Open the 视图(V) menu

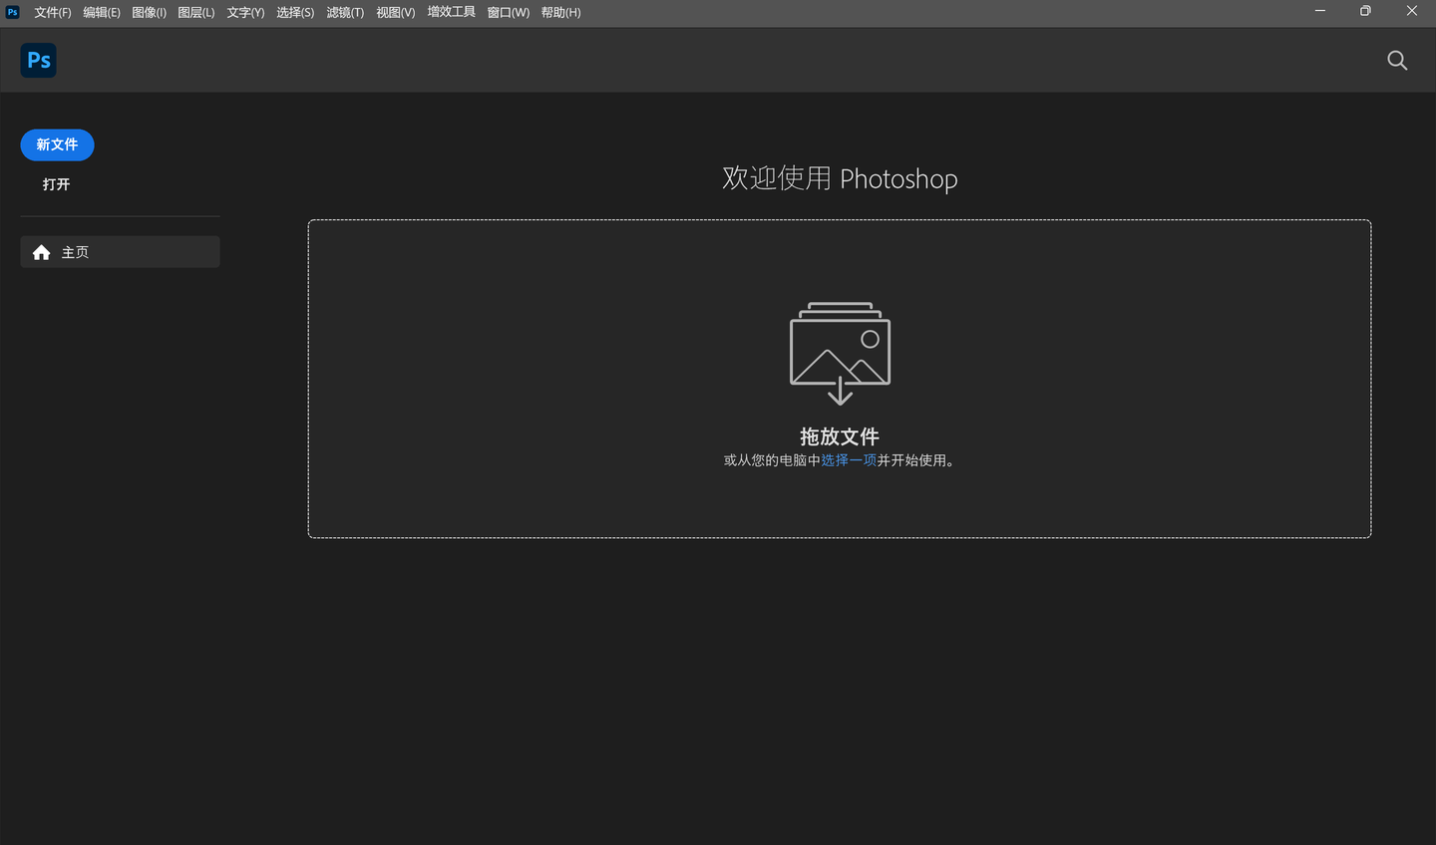[x=396, y=12]
